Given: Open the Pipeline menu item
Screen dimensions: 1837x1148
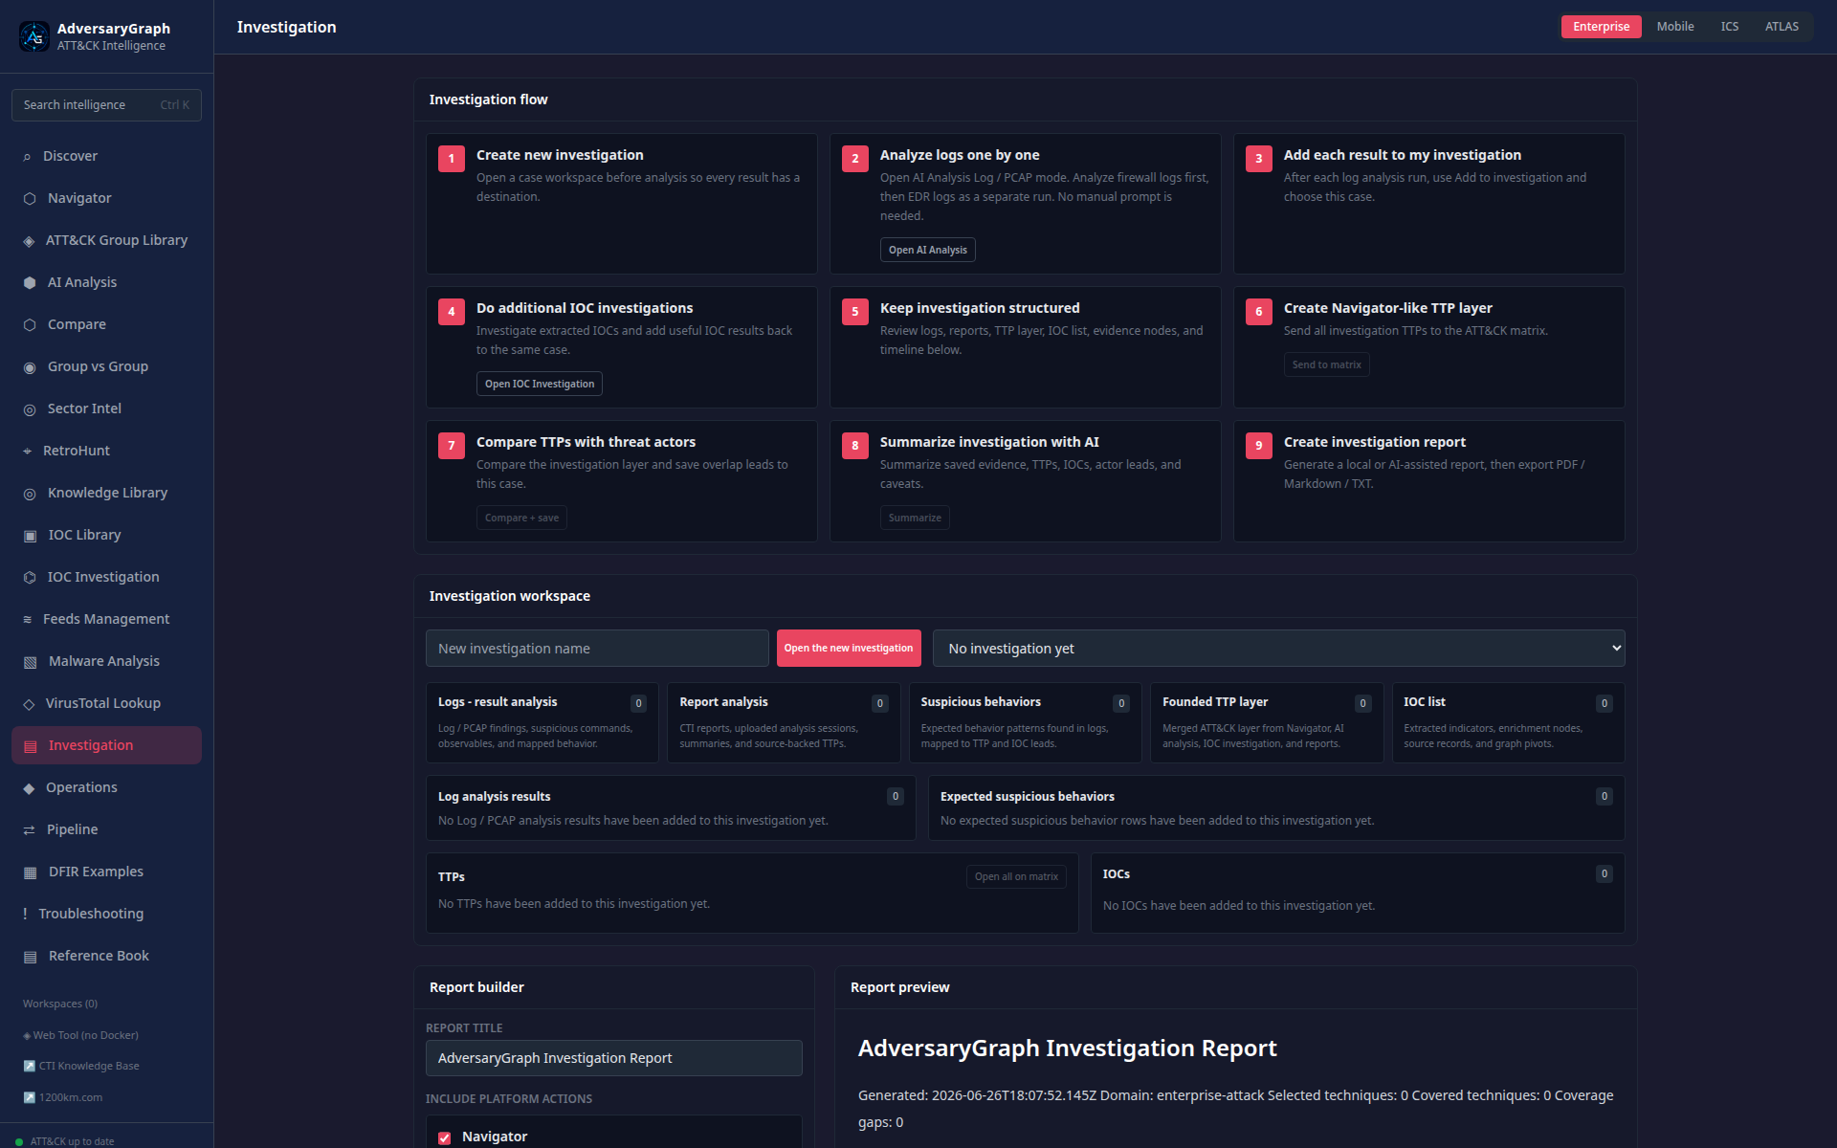Looking at the screenshot, I should [106, 829].
